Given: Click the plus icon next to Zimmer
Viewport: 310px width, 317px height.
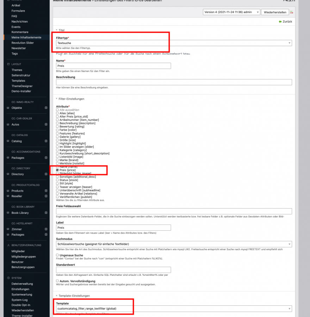Looking at the screenshot, I should click(46, 229).
